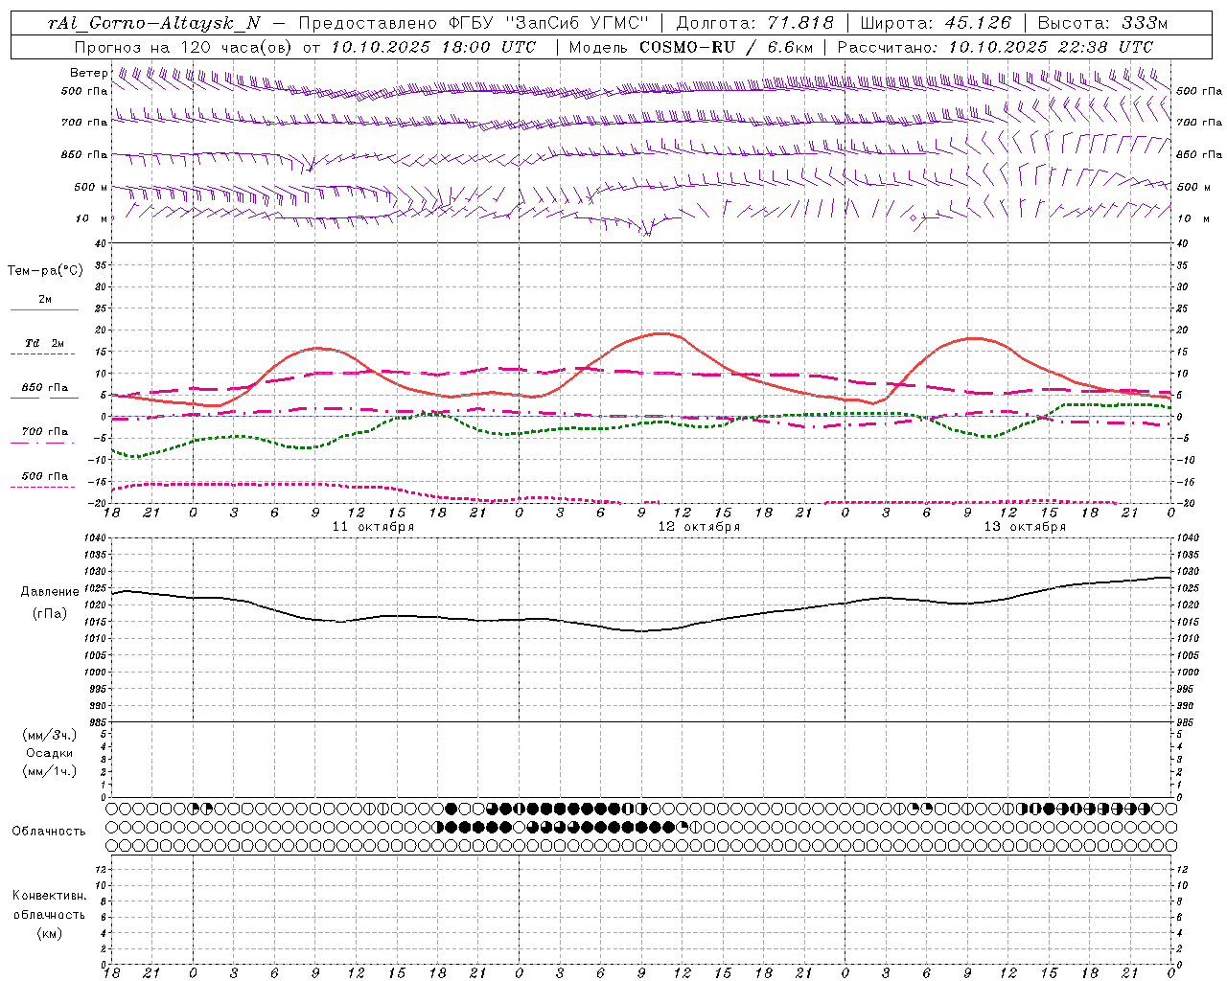Click the forecast start time 10.10.2025 18:00 UTC

433,47
